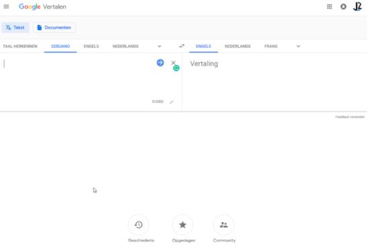Screen dimensions: 369x249
Task: Open the Google apps grid
Action: [329, 7]
